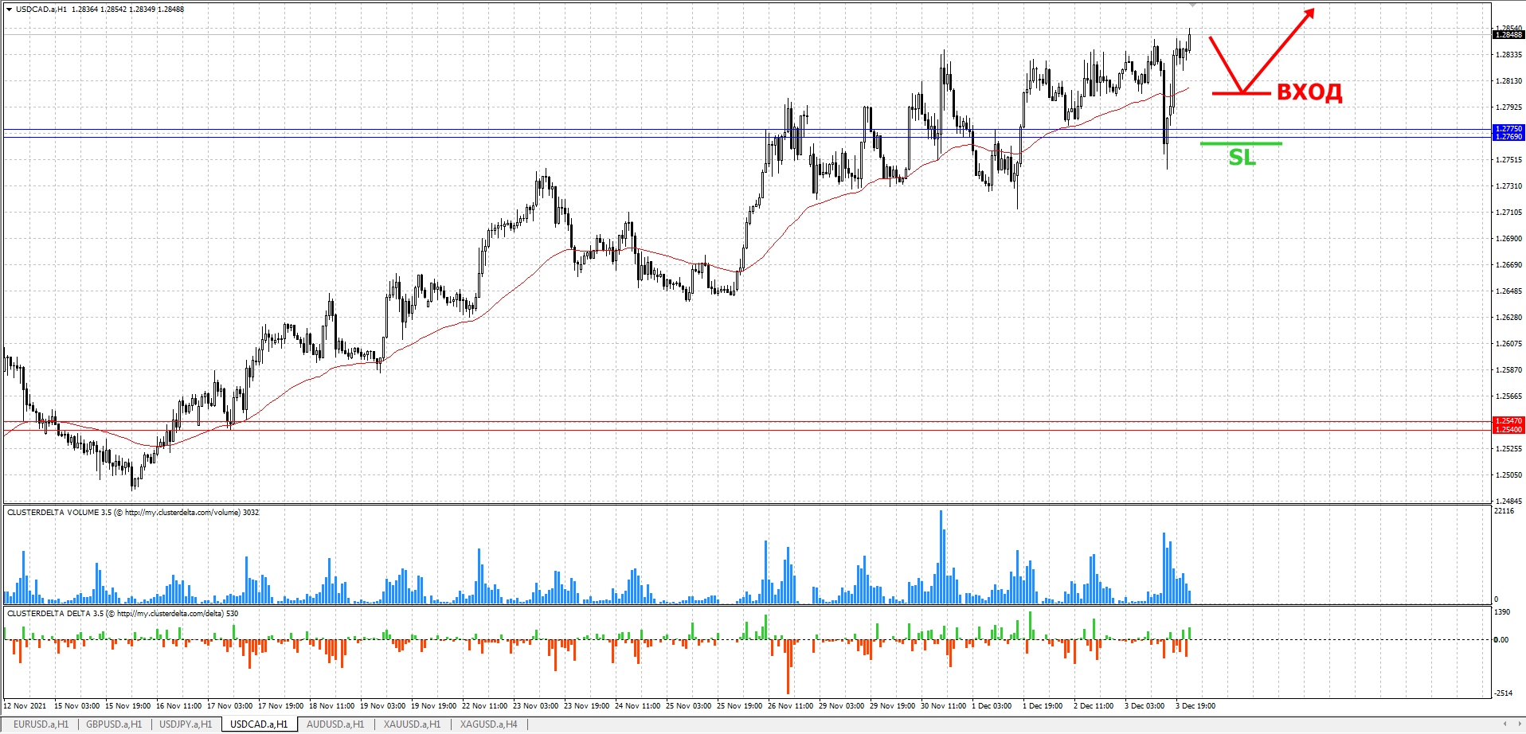
Task: Click the 1.28335 price scale value
Action: [1509, 55]
